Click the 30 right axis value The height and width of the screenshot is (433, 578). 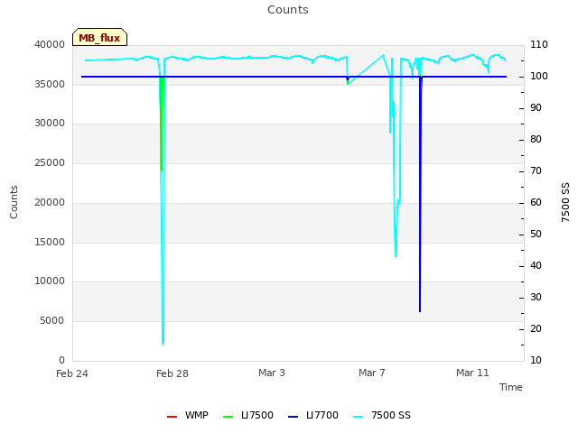point(536,297)
